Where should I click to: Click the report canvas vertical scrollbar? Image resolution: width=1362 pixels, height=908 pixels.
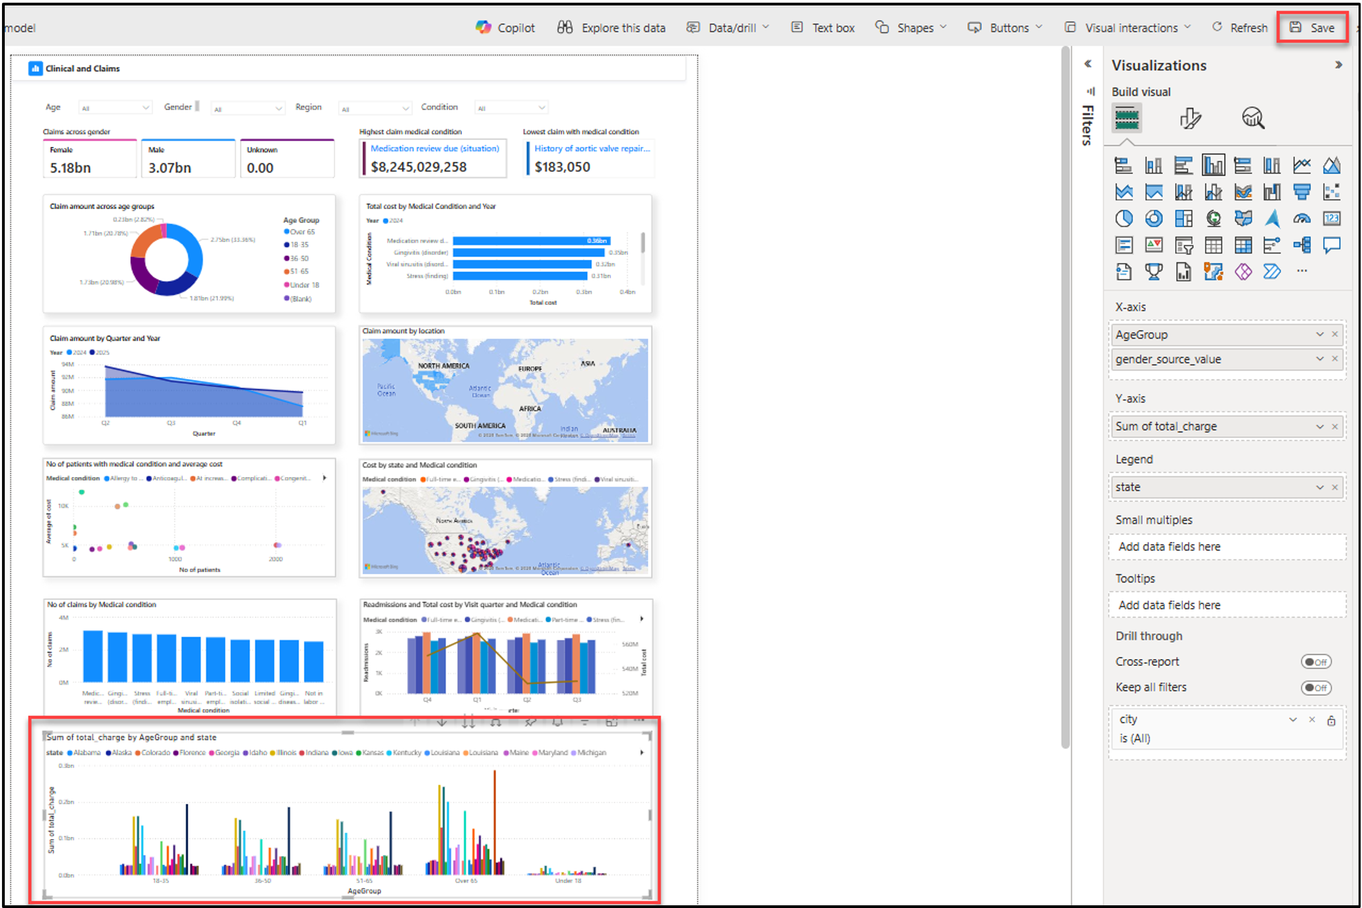pos(1065,398)
